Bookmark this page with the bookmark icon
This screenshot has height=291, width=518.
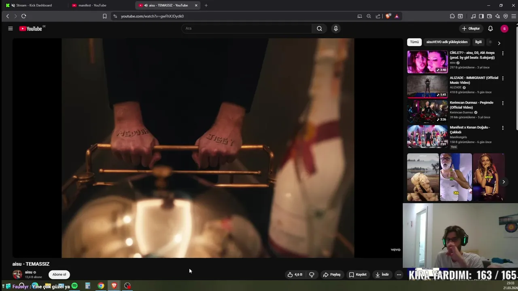tap(104, 16)
